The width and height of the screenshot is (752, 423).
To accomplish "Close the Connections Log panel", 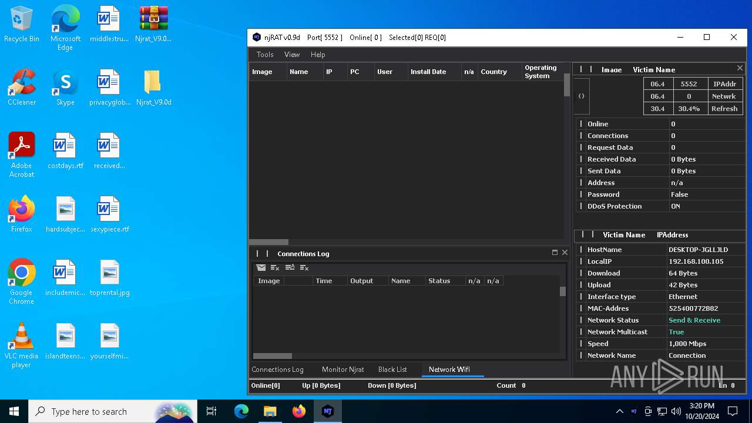I will [565, 253].
